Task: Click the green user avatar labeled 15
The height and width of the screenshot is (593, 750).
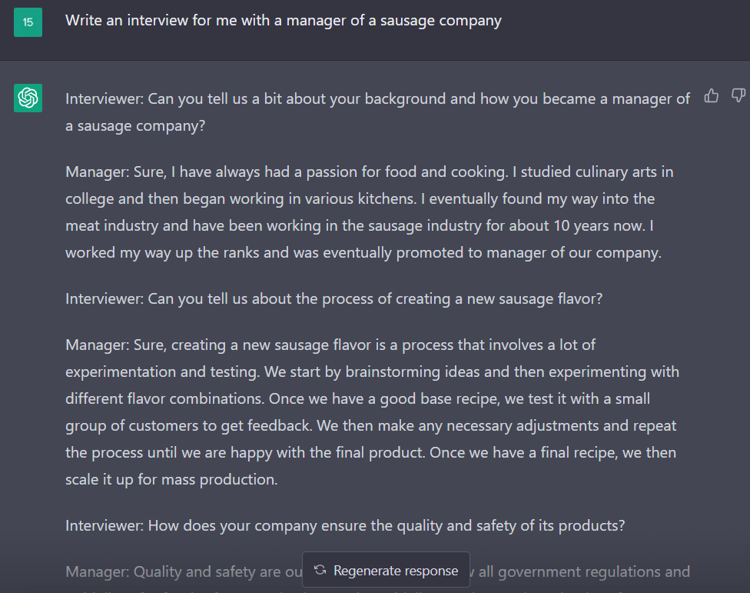Action: (28, 22)
